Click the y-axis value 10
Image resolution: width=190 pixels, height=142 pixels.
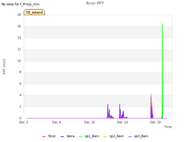pyautogui.click(x=19, y=61)
